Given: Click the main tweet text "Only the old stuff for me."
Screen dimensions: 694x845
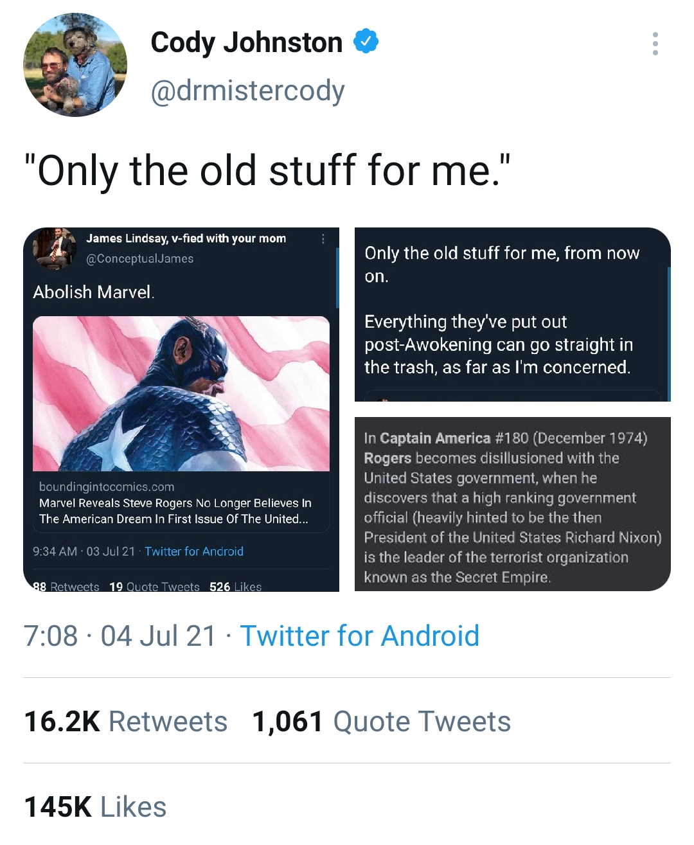Looking at the screenshot, I should click(267, 171).
